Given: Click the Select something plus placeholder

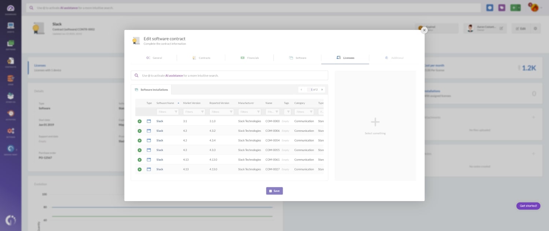Looking at the screenshot, I should (x=375, y=122).
